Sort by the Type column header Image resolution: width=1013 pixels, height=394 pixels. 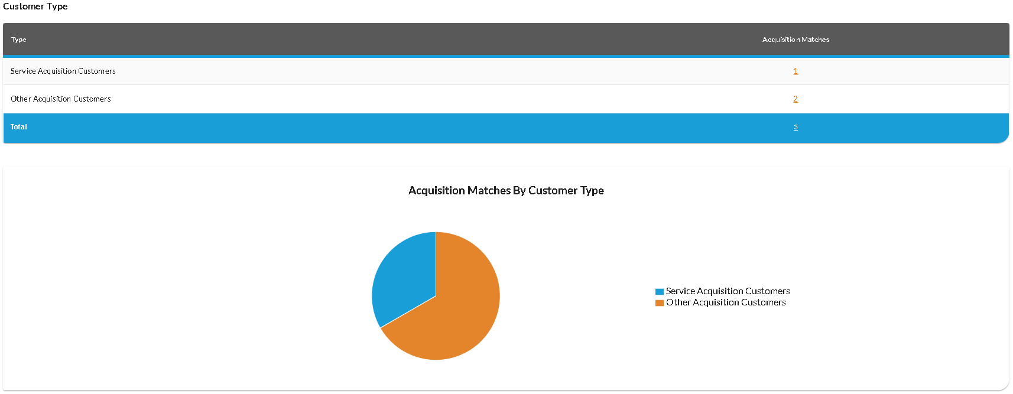(19, 40)
